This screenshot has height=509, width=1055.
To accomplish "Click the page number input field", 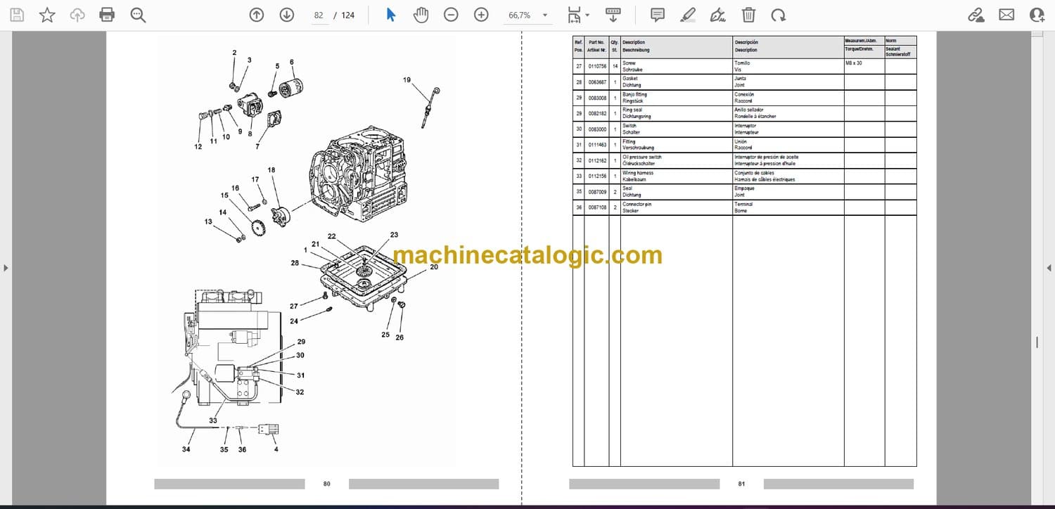I will pyautogui.click(x=319, y=15).
